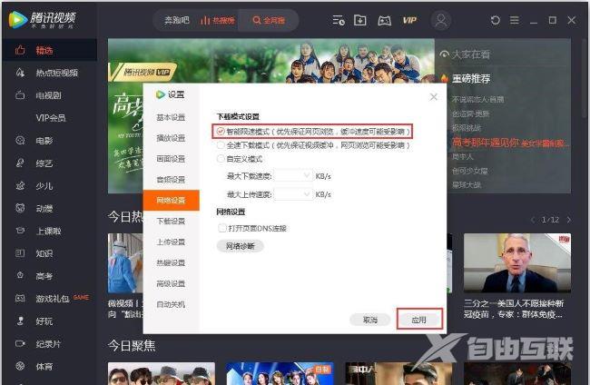Open 电视剧 in the left sidebar

[50, 95]
